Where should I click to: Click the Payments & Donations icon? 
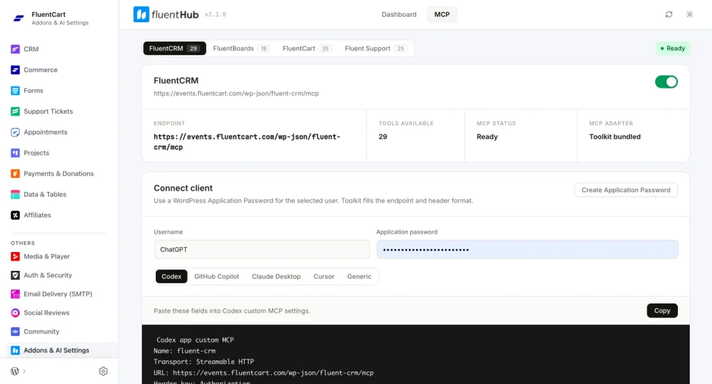point(15,174)
